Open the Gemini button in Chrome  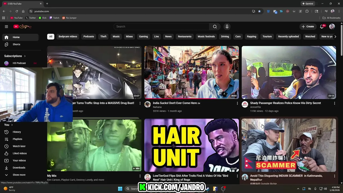(x=308, y=4)
